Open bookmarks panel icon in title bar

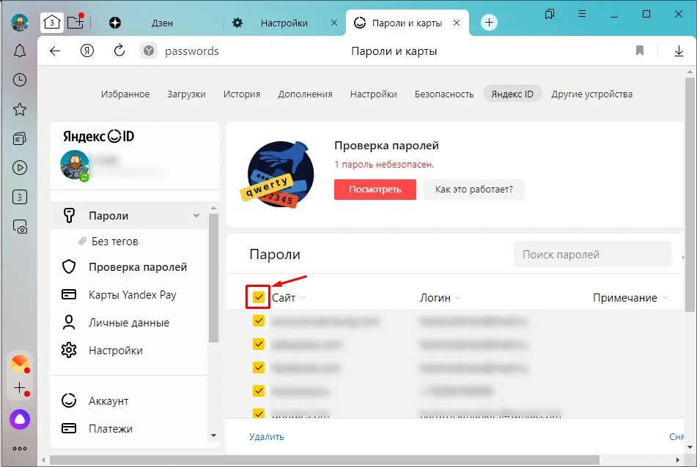[550, 14]
